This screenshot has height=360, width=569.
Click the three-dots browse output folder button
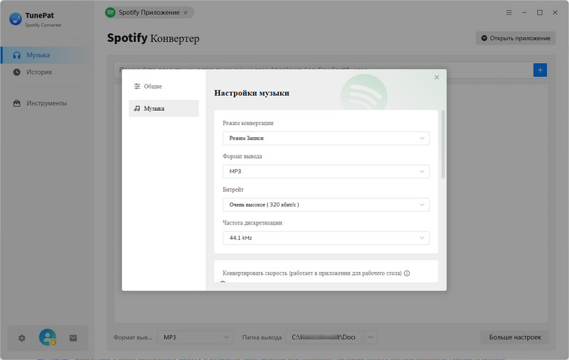(x=371, y=337)
